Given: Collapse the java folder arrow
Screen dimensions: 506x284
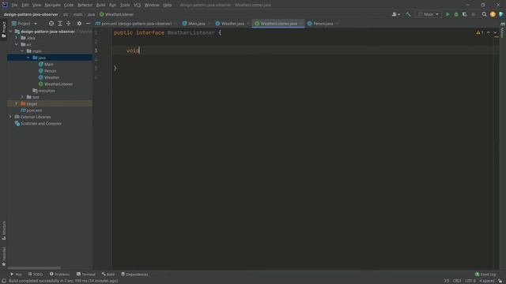Looking at the screenshot, I should click(28, 58).
